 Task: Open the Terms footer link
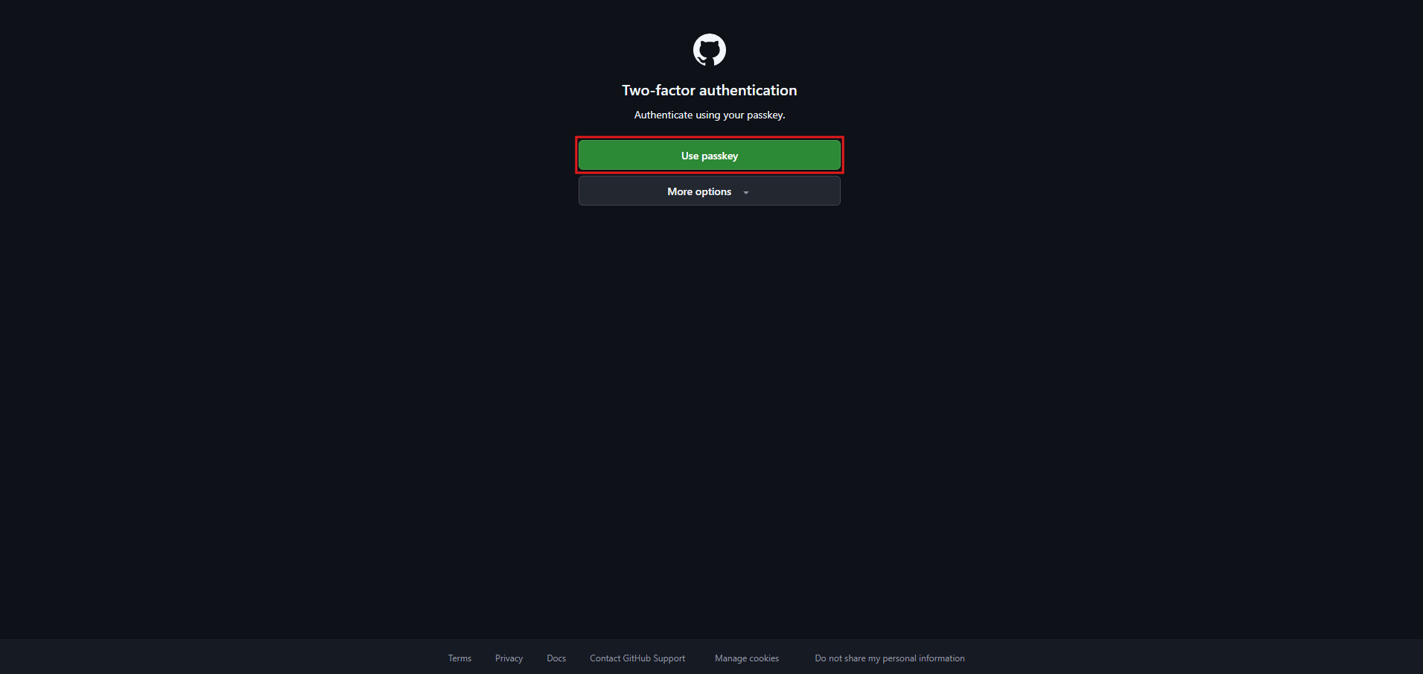(459, 658)
